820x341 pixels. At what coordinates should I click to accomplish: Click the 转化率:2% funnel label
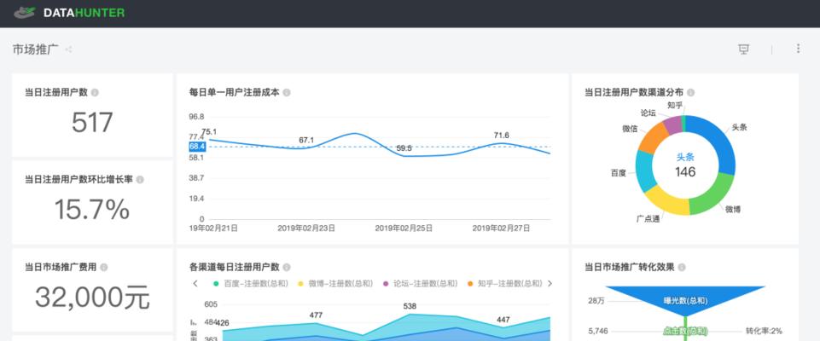tap(764, 331)
